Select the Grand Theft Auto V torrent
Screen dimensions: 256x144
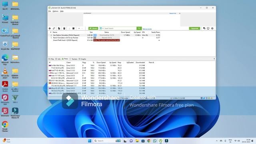(x=65, y=40)
